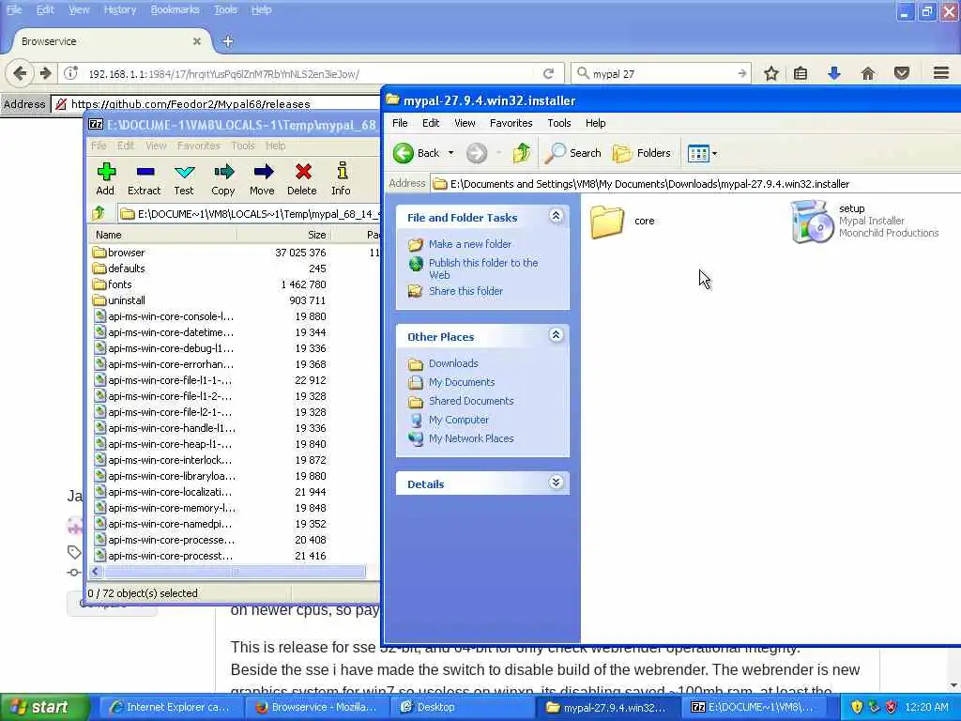Open Firefox bookmarks list icon

(x=801, y=73)
